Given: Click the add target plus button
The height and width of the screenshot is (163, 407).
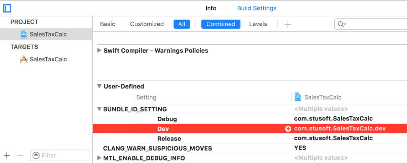Looking at the screenshot, I should [x=7, y=155].
